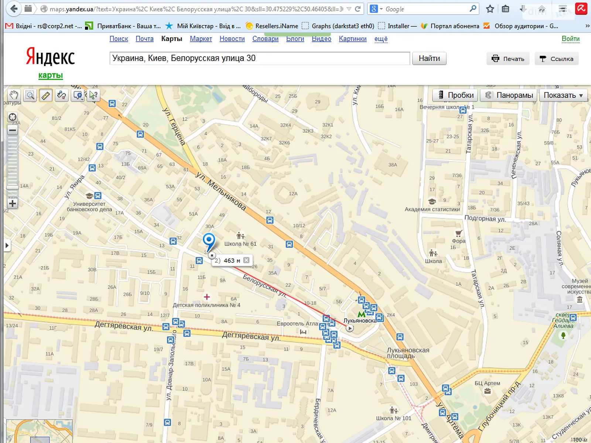Go to the Новости service link

click(232, 39)
